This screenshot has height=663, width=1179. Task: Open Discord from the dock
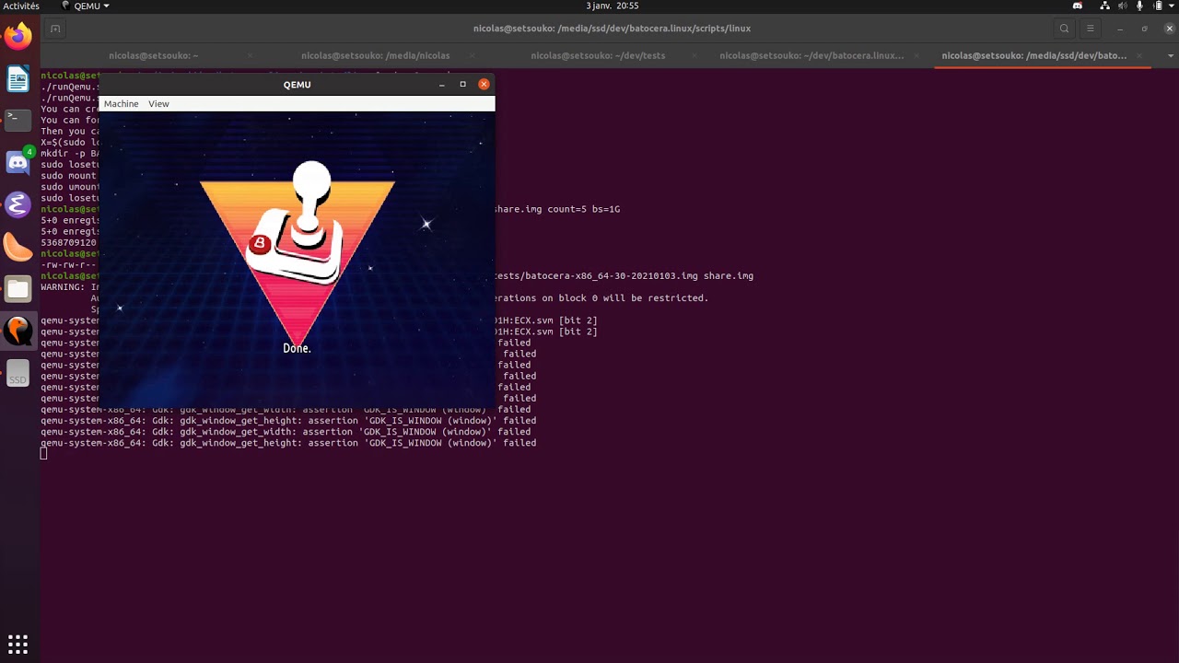(x=18, y=163)
